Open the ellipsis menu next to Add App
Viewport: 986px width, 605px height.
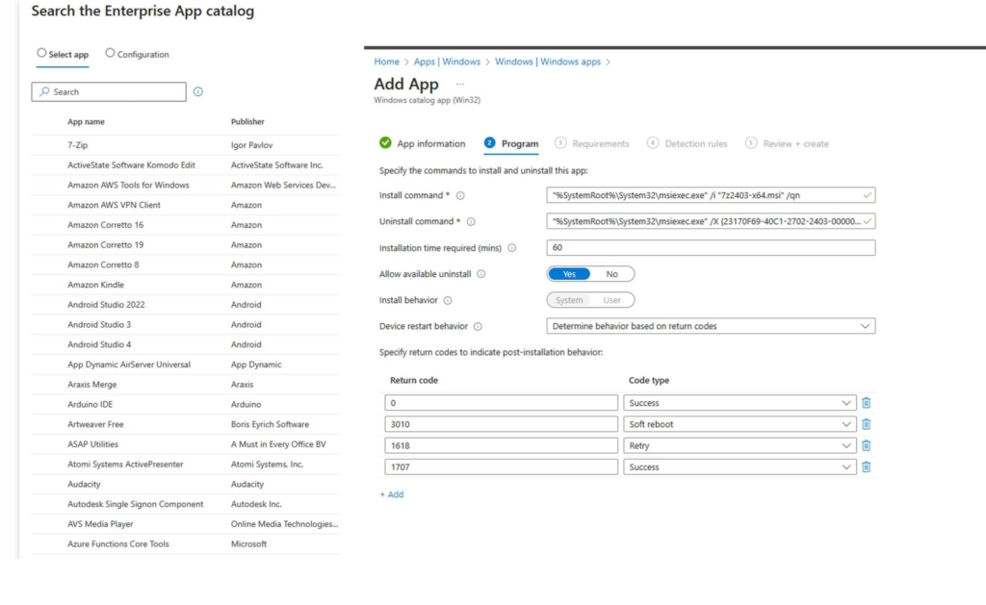[x=459, y=85]
